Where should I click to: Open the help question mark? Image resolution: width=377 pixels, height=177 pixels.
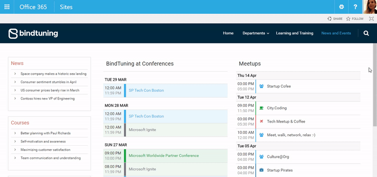click(355, 7)
